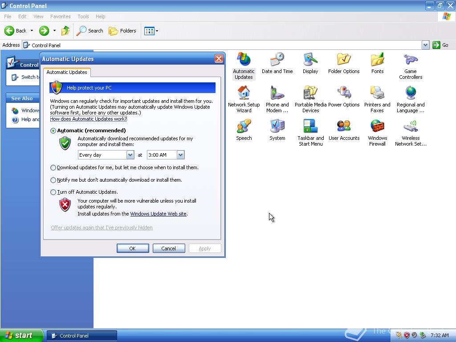Image resolution: width=456 pixels, height=342 pixels.
Task: Click Windows Update link under See Also
Action: pyautogui.click(x=25, y=110)
